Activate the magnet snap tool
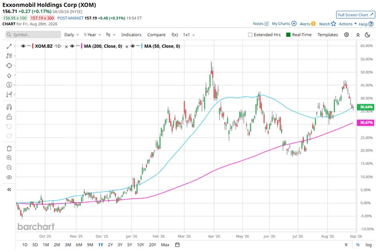376x252 pixels. [x=9, y=107]
